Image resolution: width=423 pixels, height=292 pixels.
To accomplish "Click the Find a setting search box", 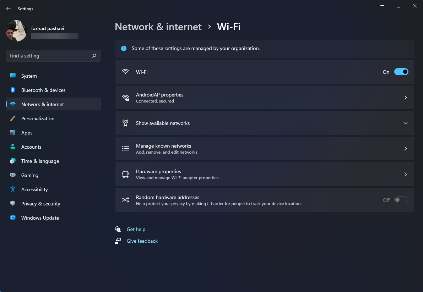I will click(x=53, y=56).
